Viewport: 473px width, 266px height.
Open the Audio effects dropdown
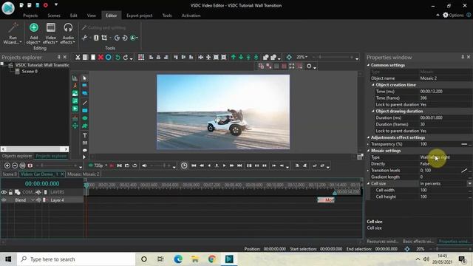click(68, 34)
